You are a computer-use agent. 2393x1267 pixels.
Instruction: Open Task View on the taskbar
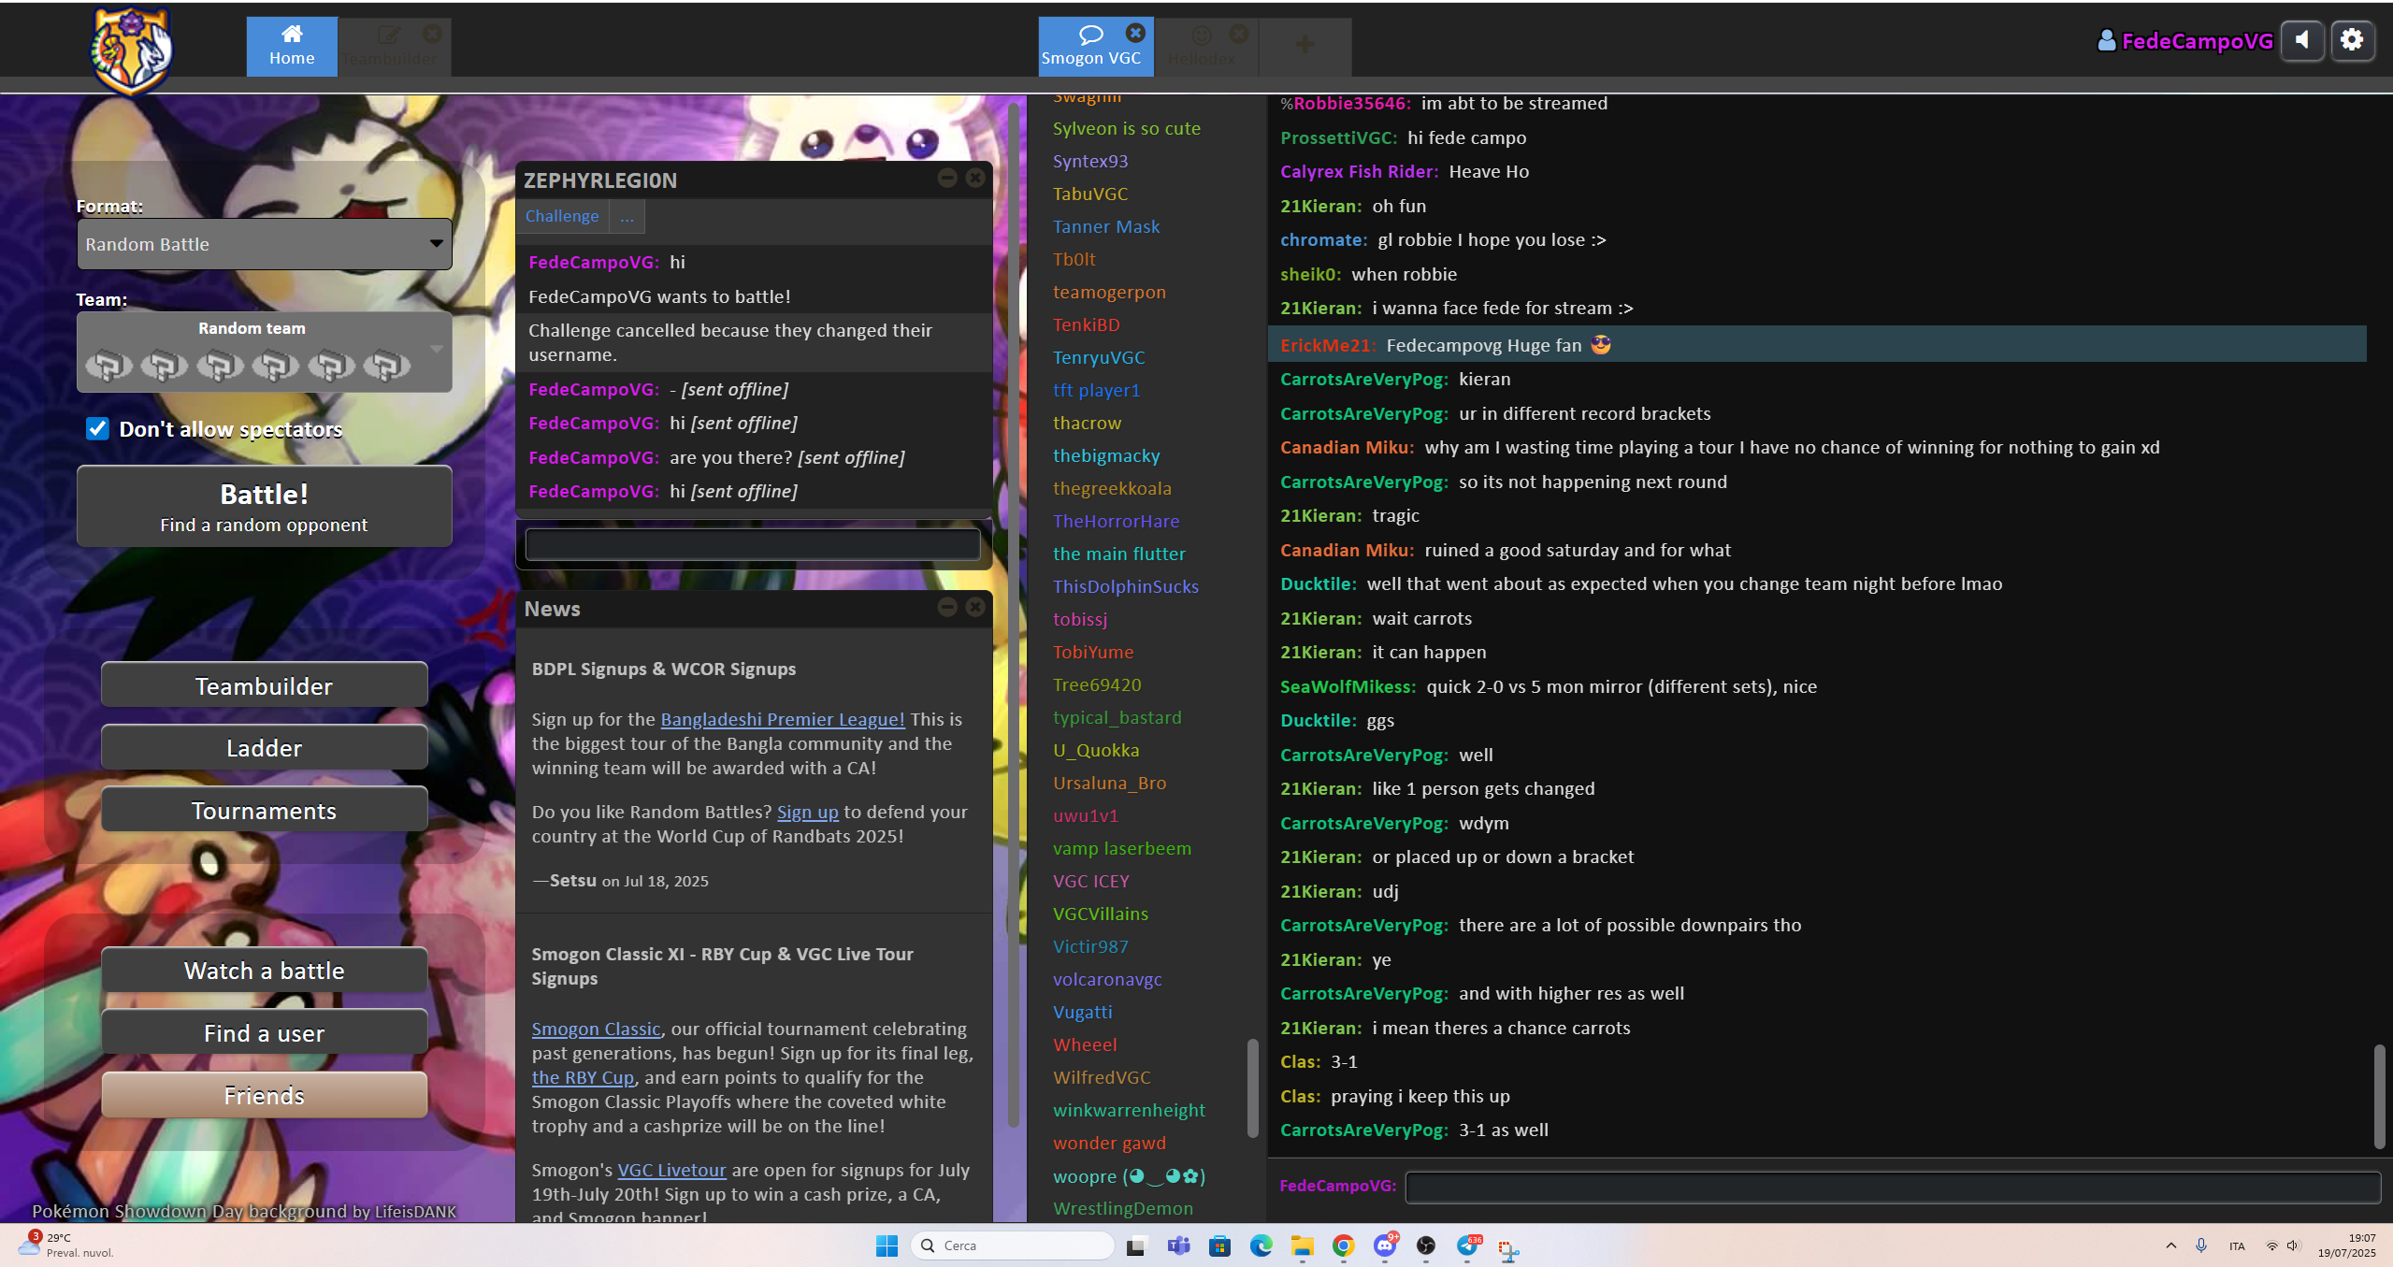pos(1135,1245)
